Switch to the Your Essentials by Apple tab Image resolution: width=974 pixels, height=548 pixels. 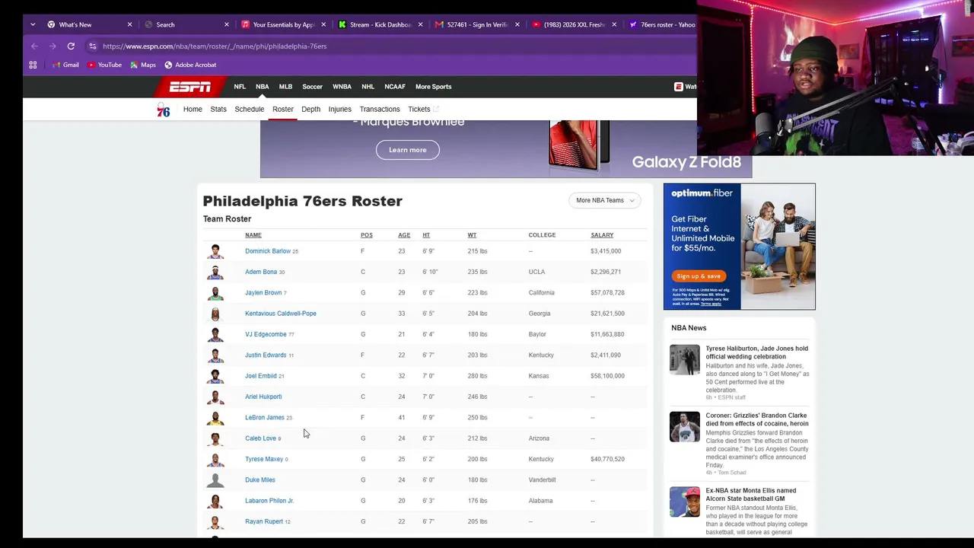(284, 24)
